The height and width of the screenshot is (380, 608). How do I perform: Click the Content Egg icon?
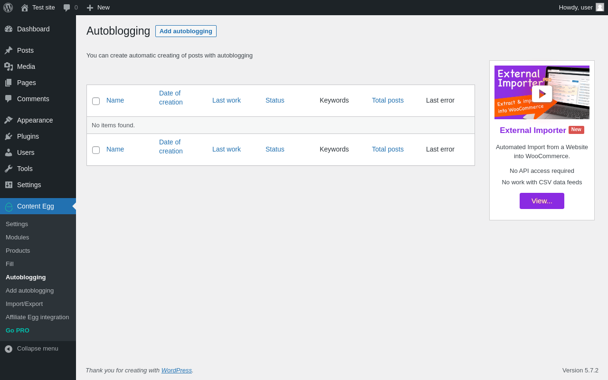[x=9, y=207]
